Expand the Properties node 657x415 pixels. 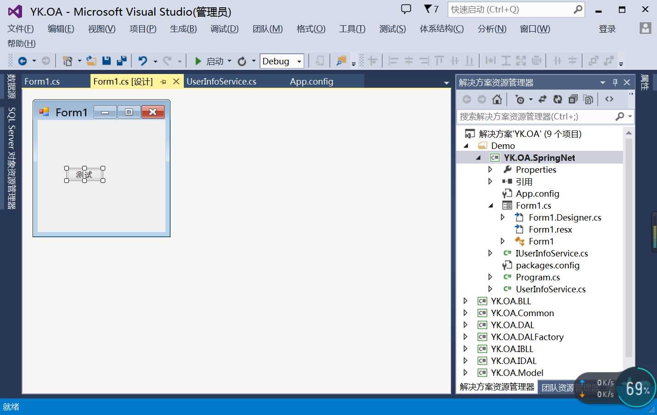490,170
